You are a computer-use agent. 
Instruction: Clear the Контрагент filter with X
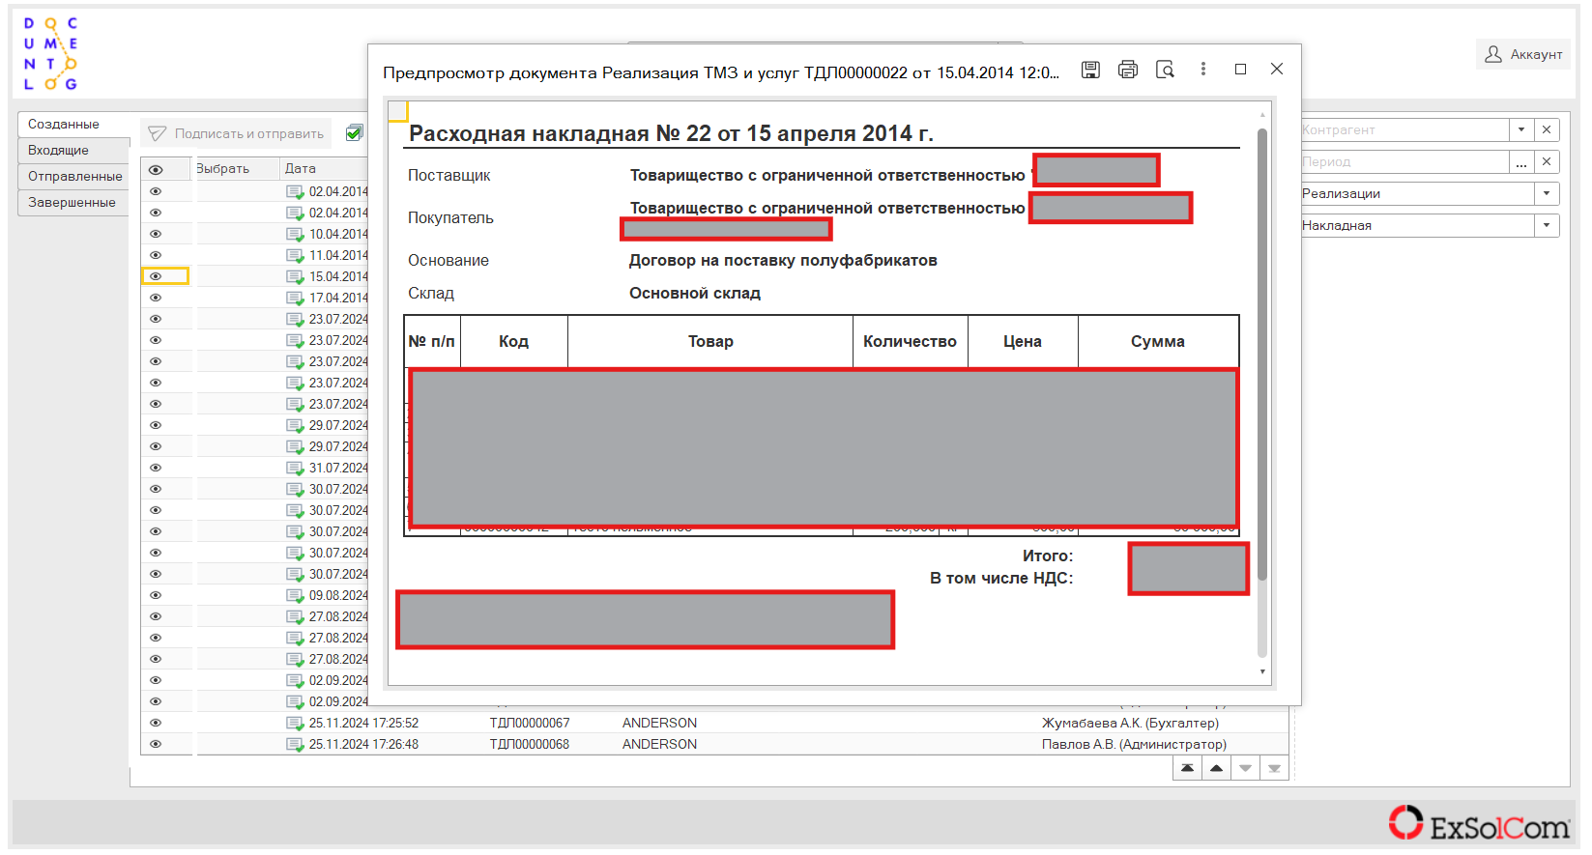click(1547, 129)
